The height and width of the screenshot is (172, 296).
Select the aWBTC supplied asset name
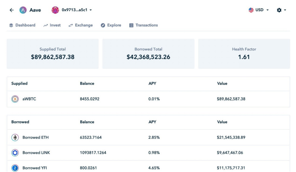pos(29,99)
